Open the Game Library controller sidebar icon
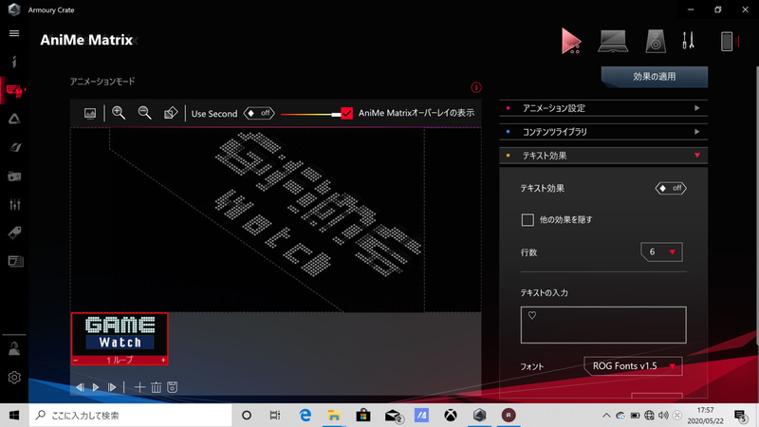Screen dimensions: 759x427 tap(14, 176)
